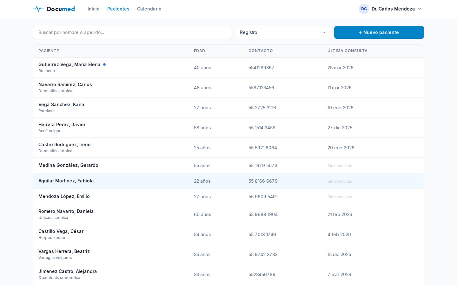Screen dimensions: 457x286
Task: Select Herrera Pérez, Javier row
Action: pyautogui.click(x=62, y=125)
